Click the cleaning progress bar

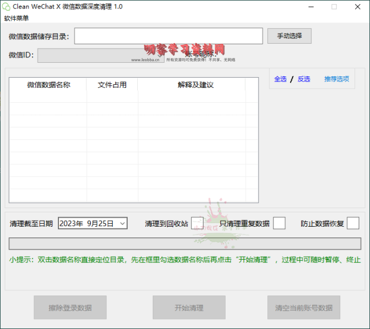coord(185,243)
